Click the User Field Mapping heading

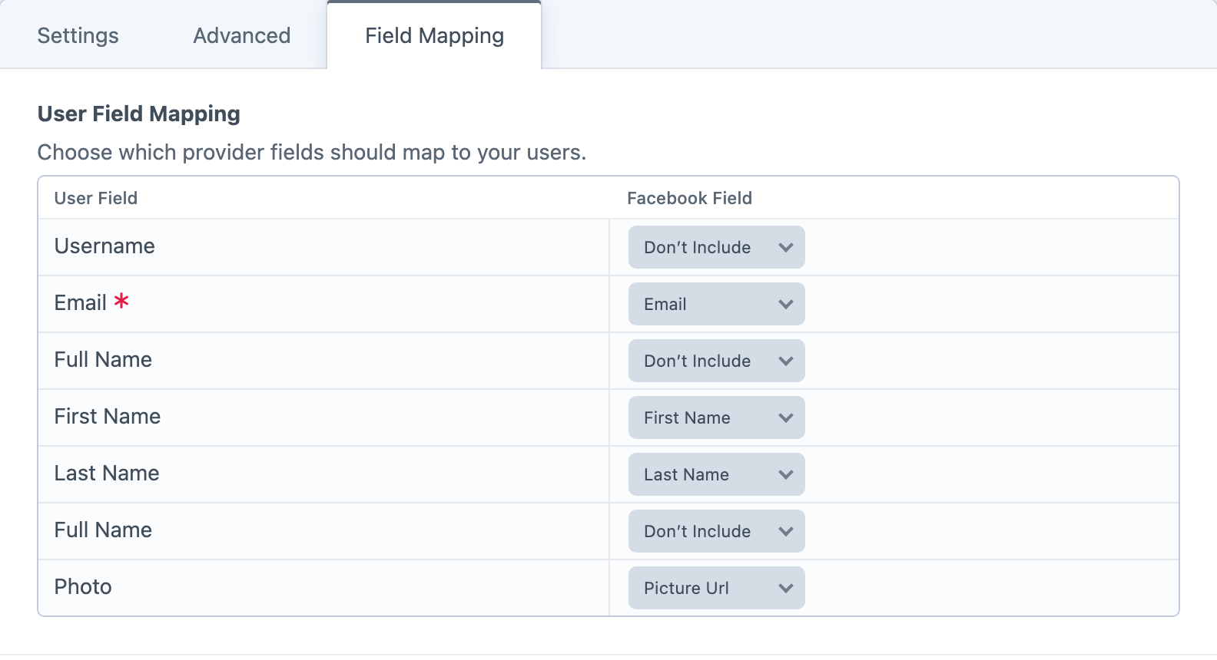[x=139, y=114]
